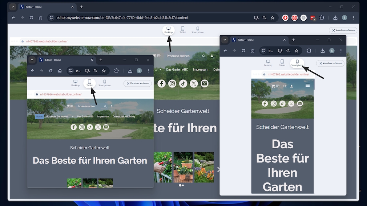This screenshot has width=367, height=206.
Task: Select Desktop mode in left small window
Action: [x=75, y=83]
